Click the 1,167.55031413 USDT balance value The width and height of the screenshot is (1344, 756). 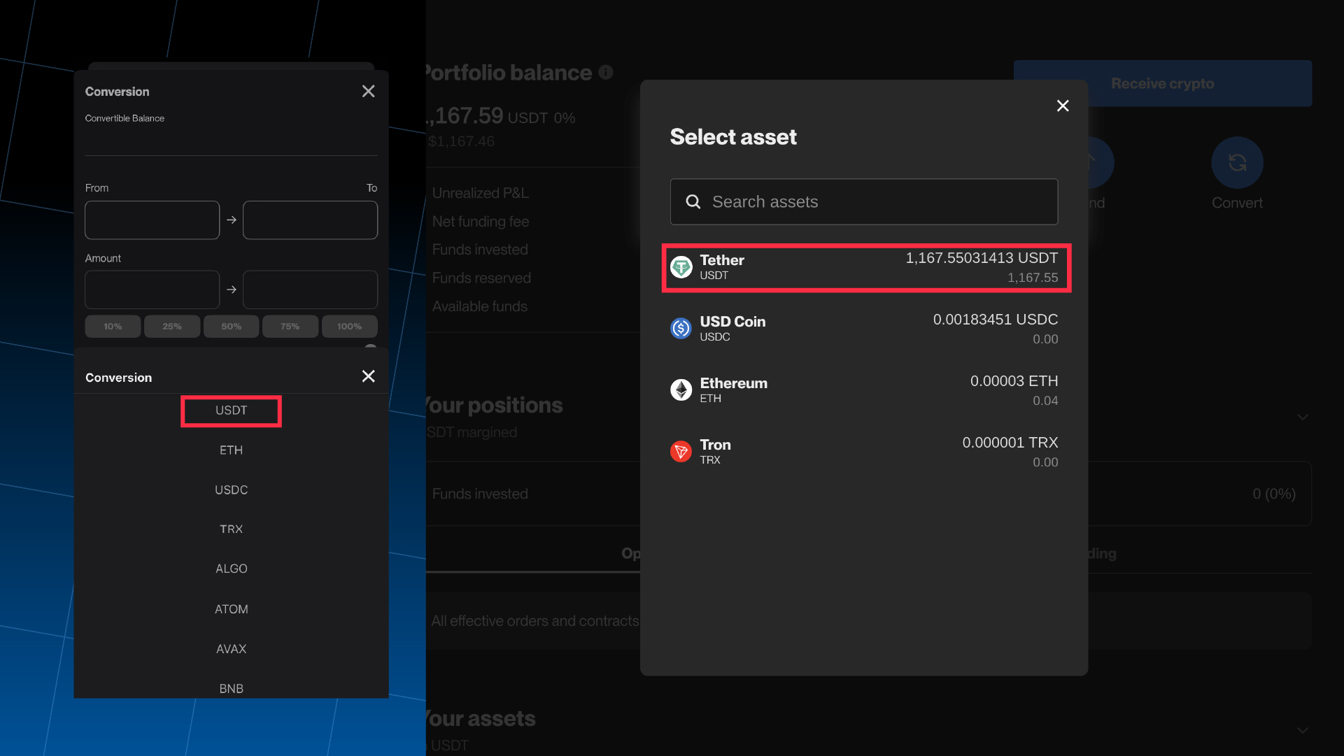[x=982, y=258]
